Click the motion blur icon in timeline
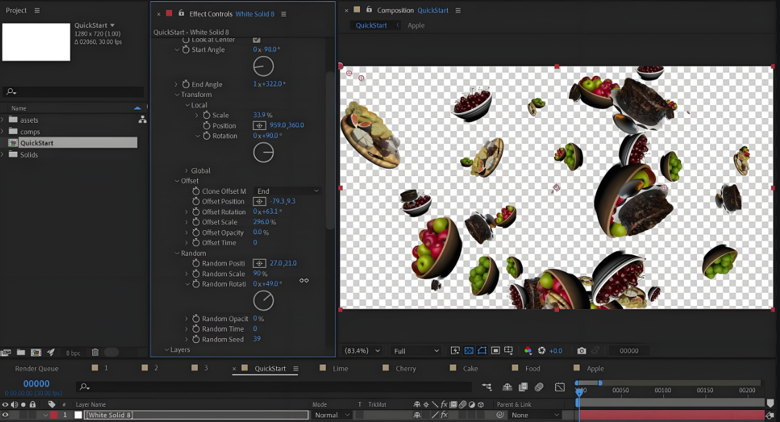 click(x=539, y=386)
